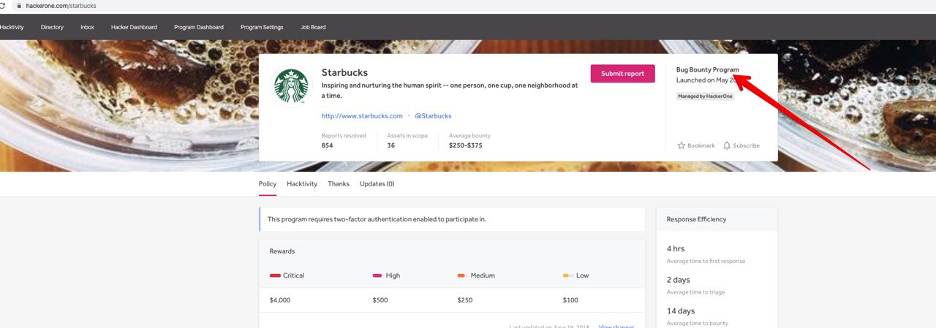Image resolution: width=936 pixels, height=328 pixels.
Task: Click the High severity pink indicator
Action: pos(377,275)
